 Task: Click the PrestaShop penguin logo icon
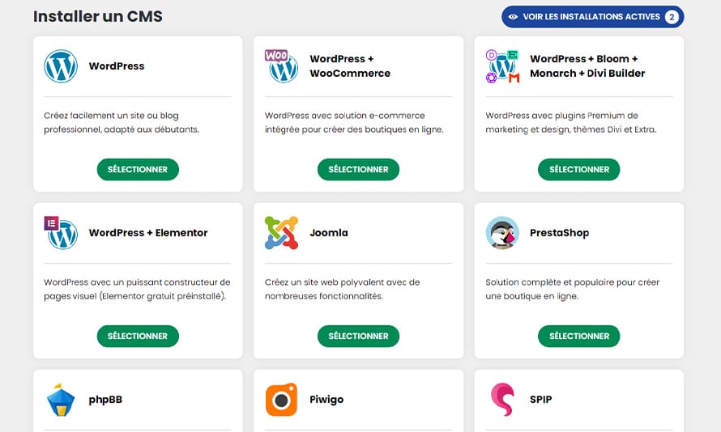click(502, 233)
